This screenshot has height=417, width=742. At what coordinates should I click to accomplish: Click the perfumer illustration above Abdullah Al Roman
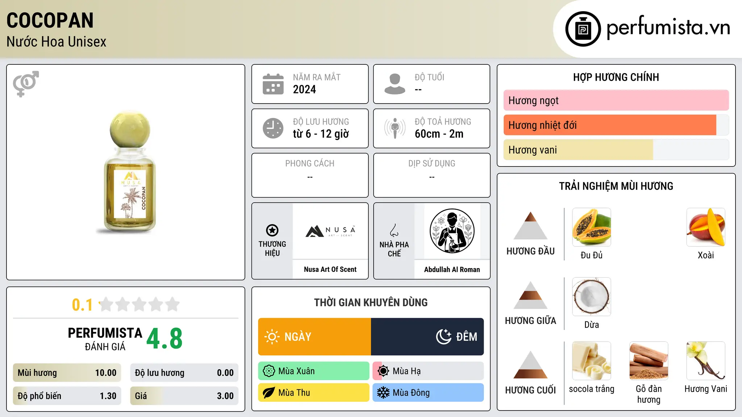coord(452,231)
